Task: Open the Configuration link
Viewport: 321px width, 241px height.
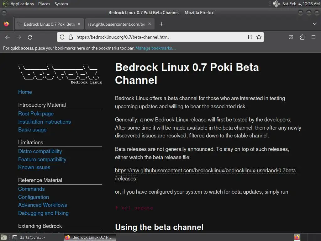Action: 34,197
